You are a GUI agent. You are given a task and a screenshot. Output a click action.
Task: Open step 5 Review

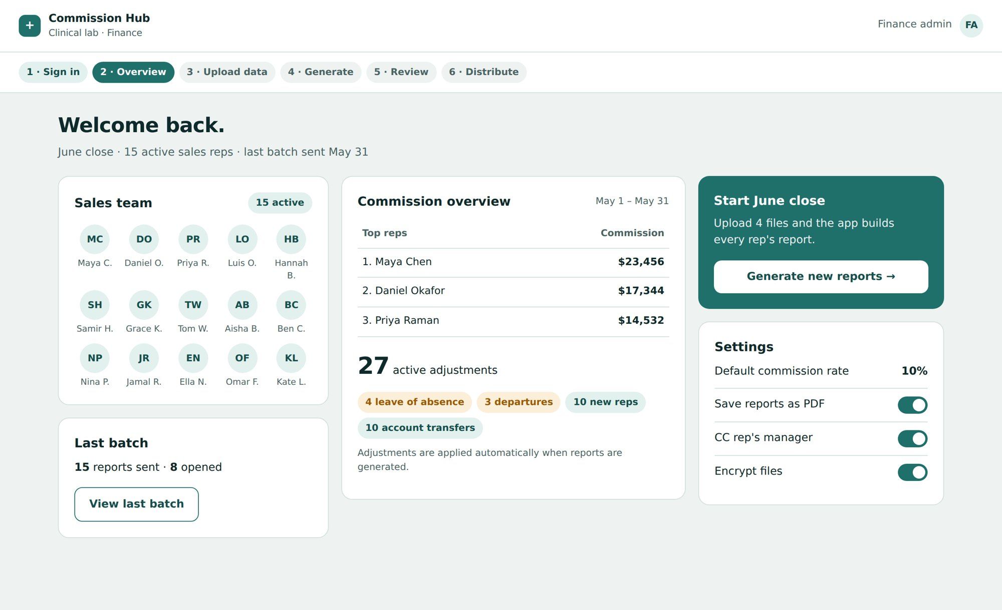[401, 72]
